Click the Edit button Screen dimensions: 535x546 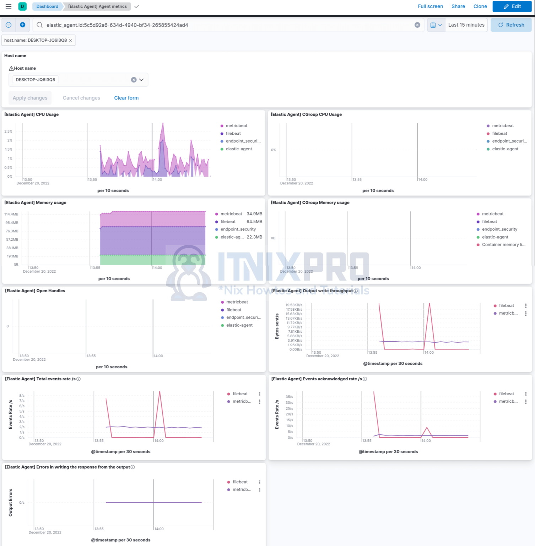click(512, 6)
